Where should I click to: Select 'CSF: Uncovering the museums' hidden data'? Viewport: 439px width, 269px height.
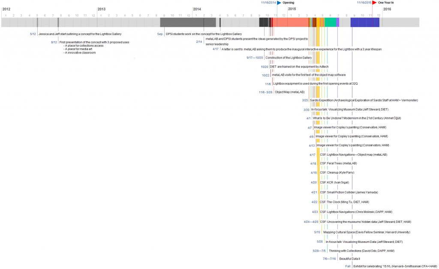click(366, 222)
